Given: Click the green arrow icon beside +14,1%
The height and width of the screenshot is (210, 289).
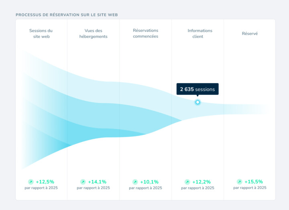Looking at the screenshot, I should coord(83,182).
